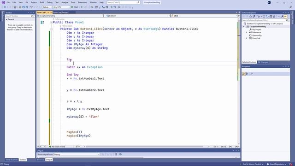Switch to Git Changes tab
This screenshot has width=295, height=166.
(x=263, y=62)
